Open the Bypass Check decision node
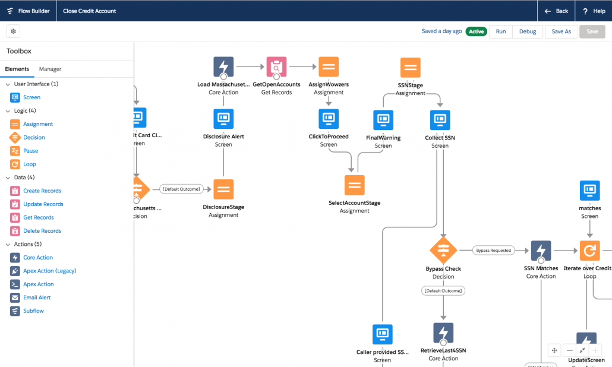 [443, 251]
